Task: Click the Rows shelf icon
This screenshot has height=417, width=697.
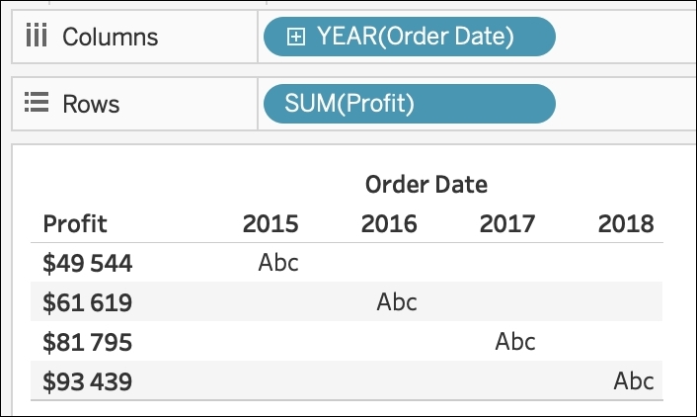Action: 36,103
